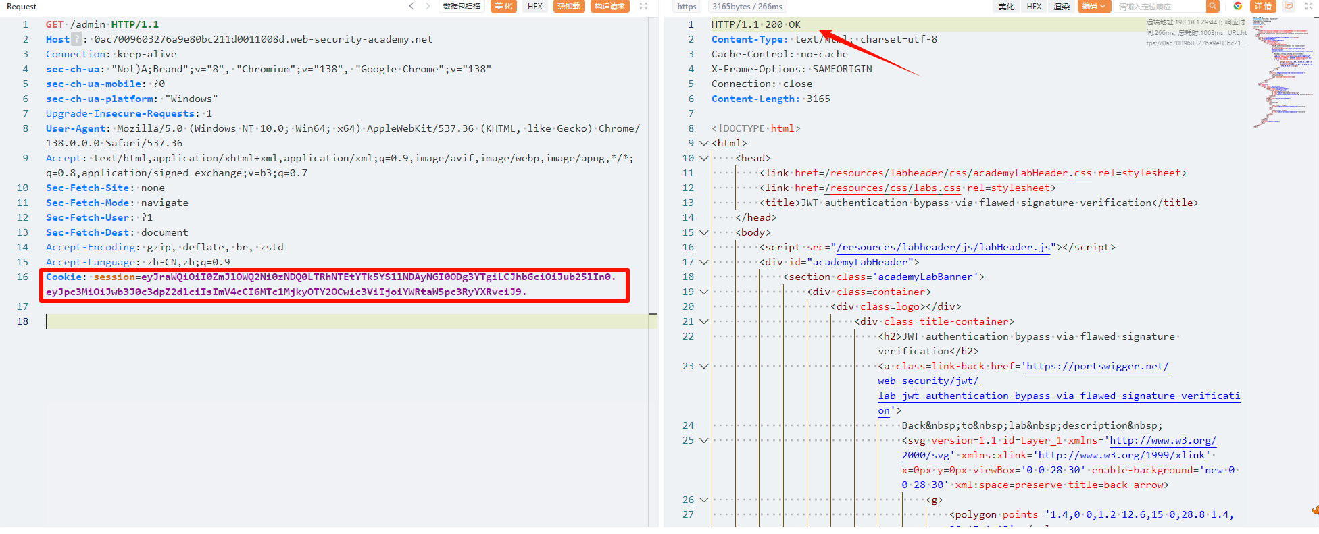1319x534 pixels.
Task: Click the Content-Length: 3165 response header
Action: pyautogui.click(x=770, y=99)
